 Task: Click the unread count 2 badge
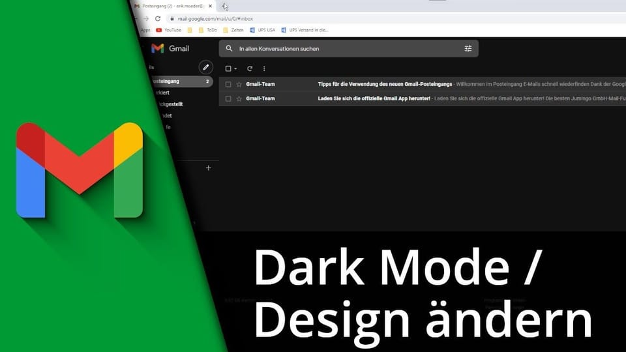coord(207,81)
